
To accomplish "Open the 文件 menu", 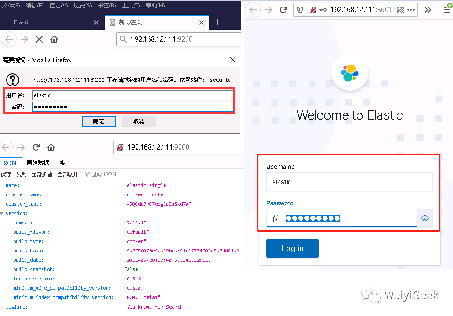I will (11, 6).
